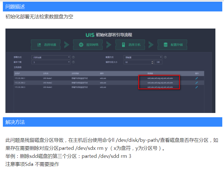Image resolution: width=224 pixels, height=169 pixels.
Task: Click the 数据盘 column header
Action: click(x=150, y=73)
